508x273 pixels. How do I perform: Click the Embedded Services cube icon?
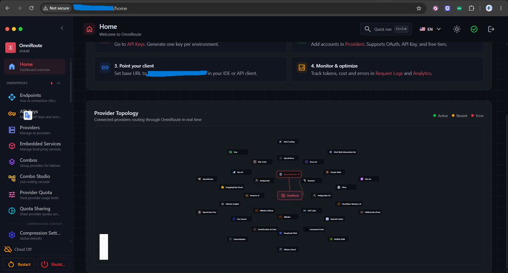tap(12, 146)
